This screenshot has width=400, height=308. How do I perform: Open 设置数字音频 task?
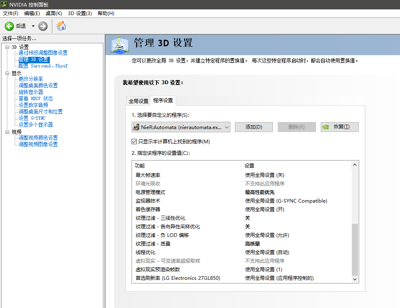pos(33,105)
